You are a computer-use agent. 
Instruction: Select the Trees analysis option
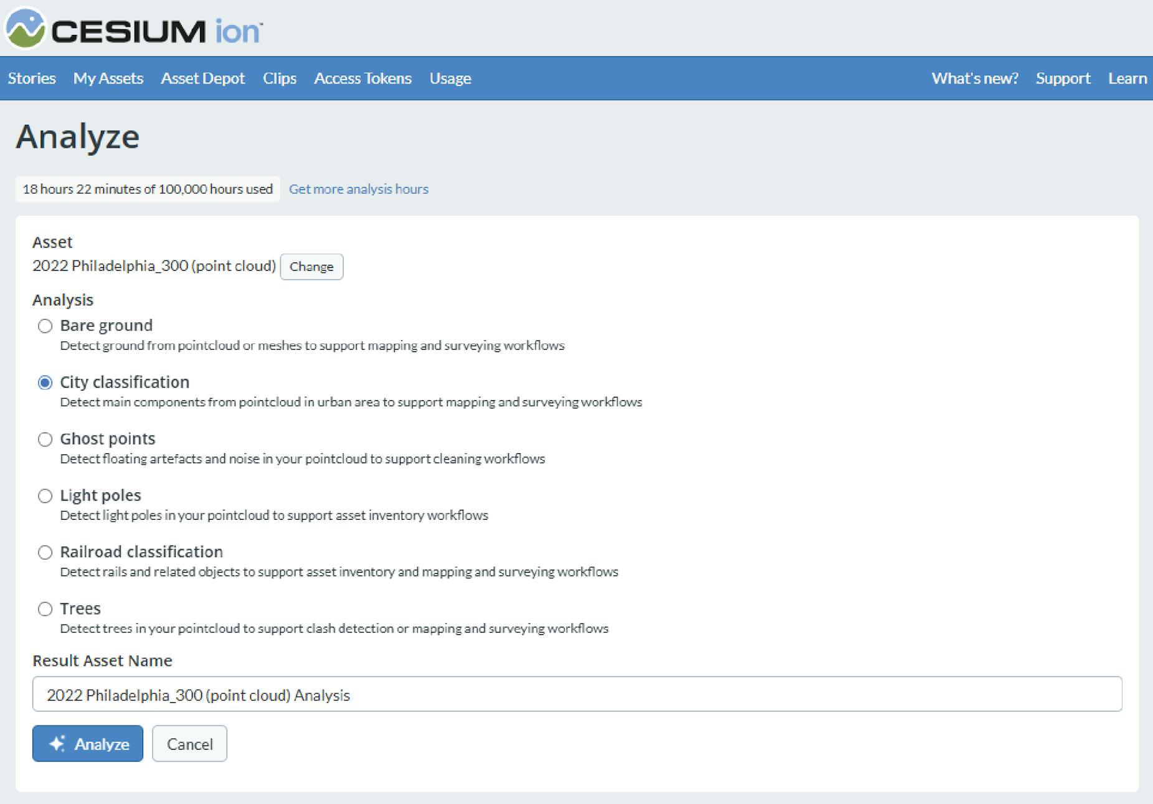(x=44, y=609)
